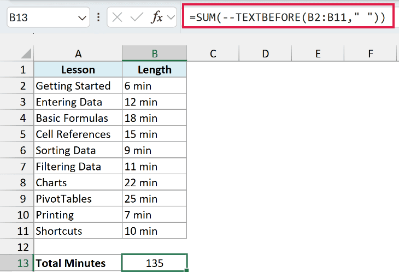The height and width of the screenshot is (272, 399).
Task: Select column D header
Action: point(266,54)
